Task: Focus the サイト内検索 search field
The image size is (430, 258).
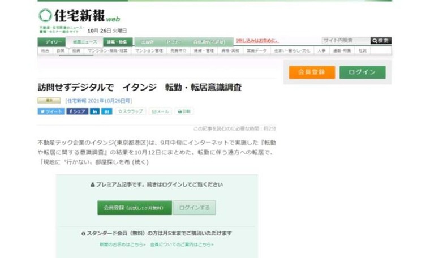Action: [345, 41]
